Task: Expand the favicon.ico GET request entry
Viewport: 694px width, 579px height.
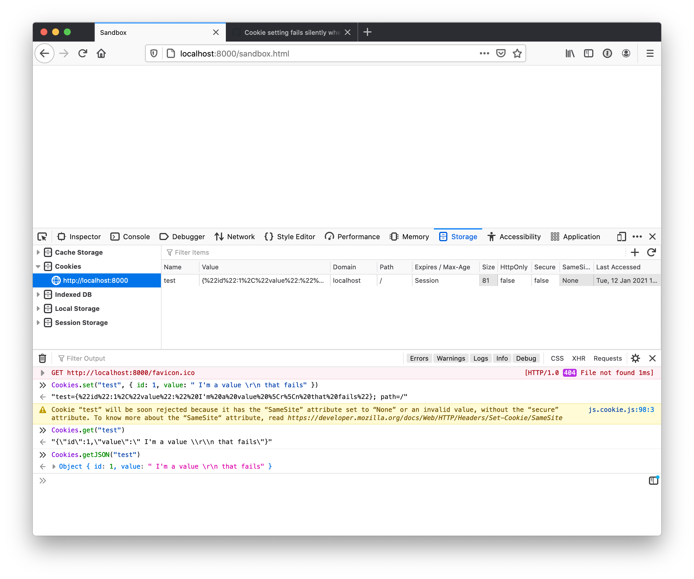Action: click(x=42, y=373)
